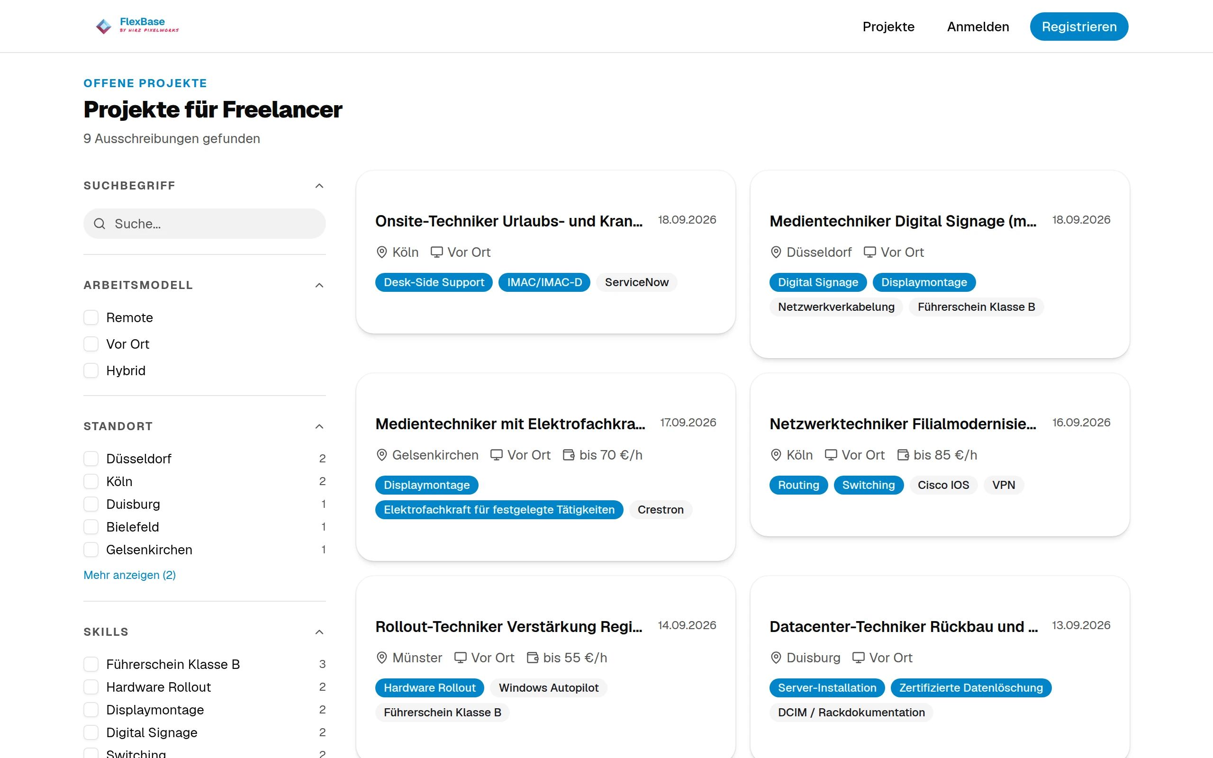
Task: Click the location pin beside Münster
Action: (x=381, y=657)
